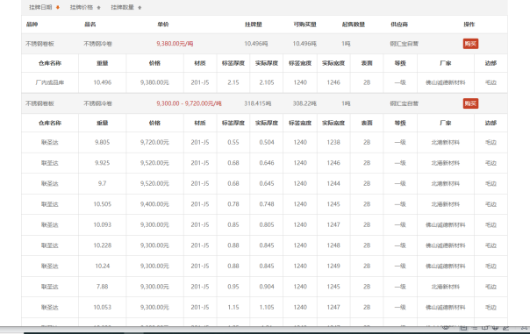Click the weight 9.7 cell

click(x=103, y=183)
